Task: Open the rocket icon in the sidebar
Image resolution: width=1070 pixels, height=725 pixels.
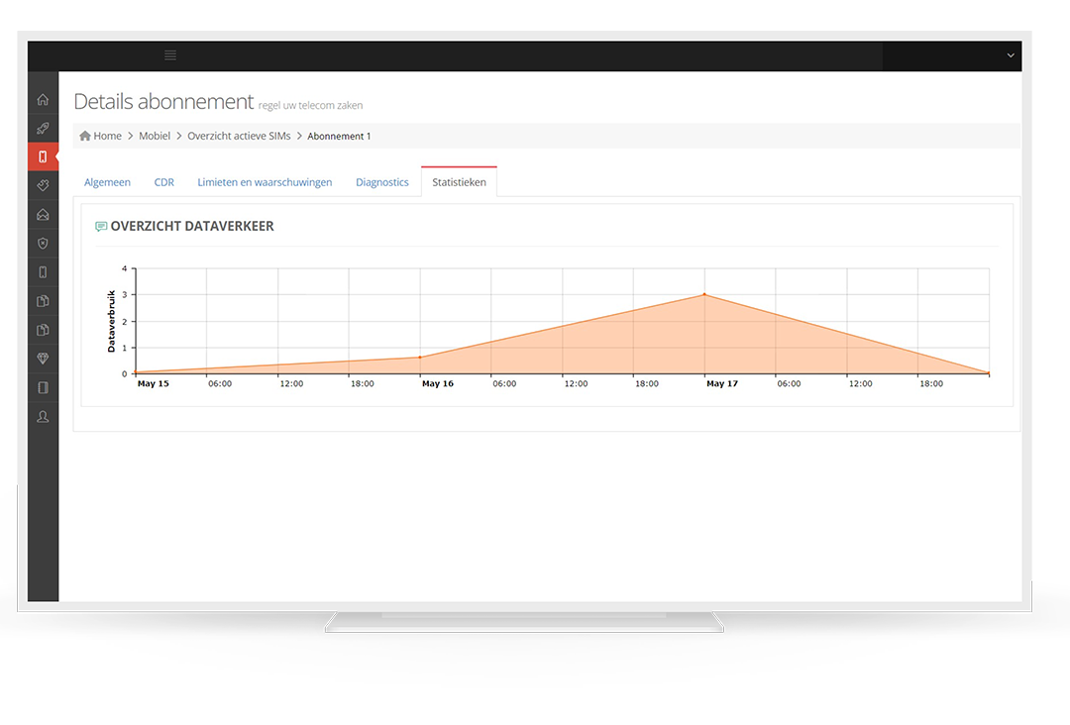Action: pos(43,128)
